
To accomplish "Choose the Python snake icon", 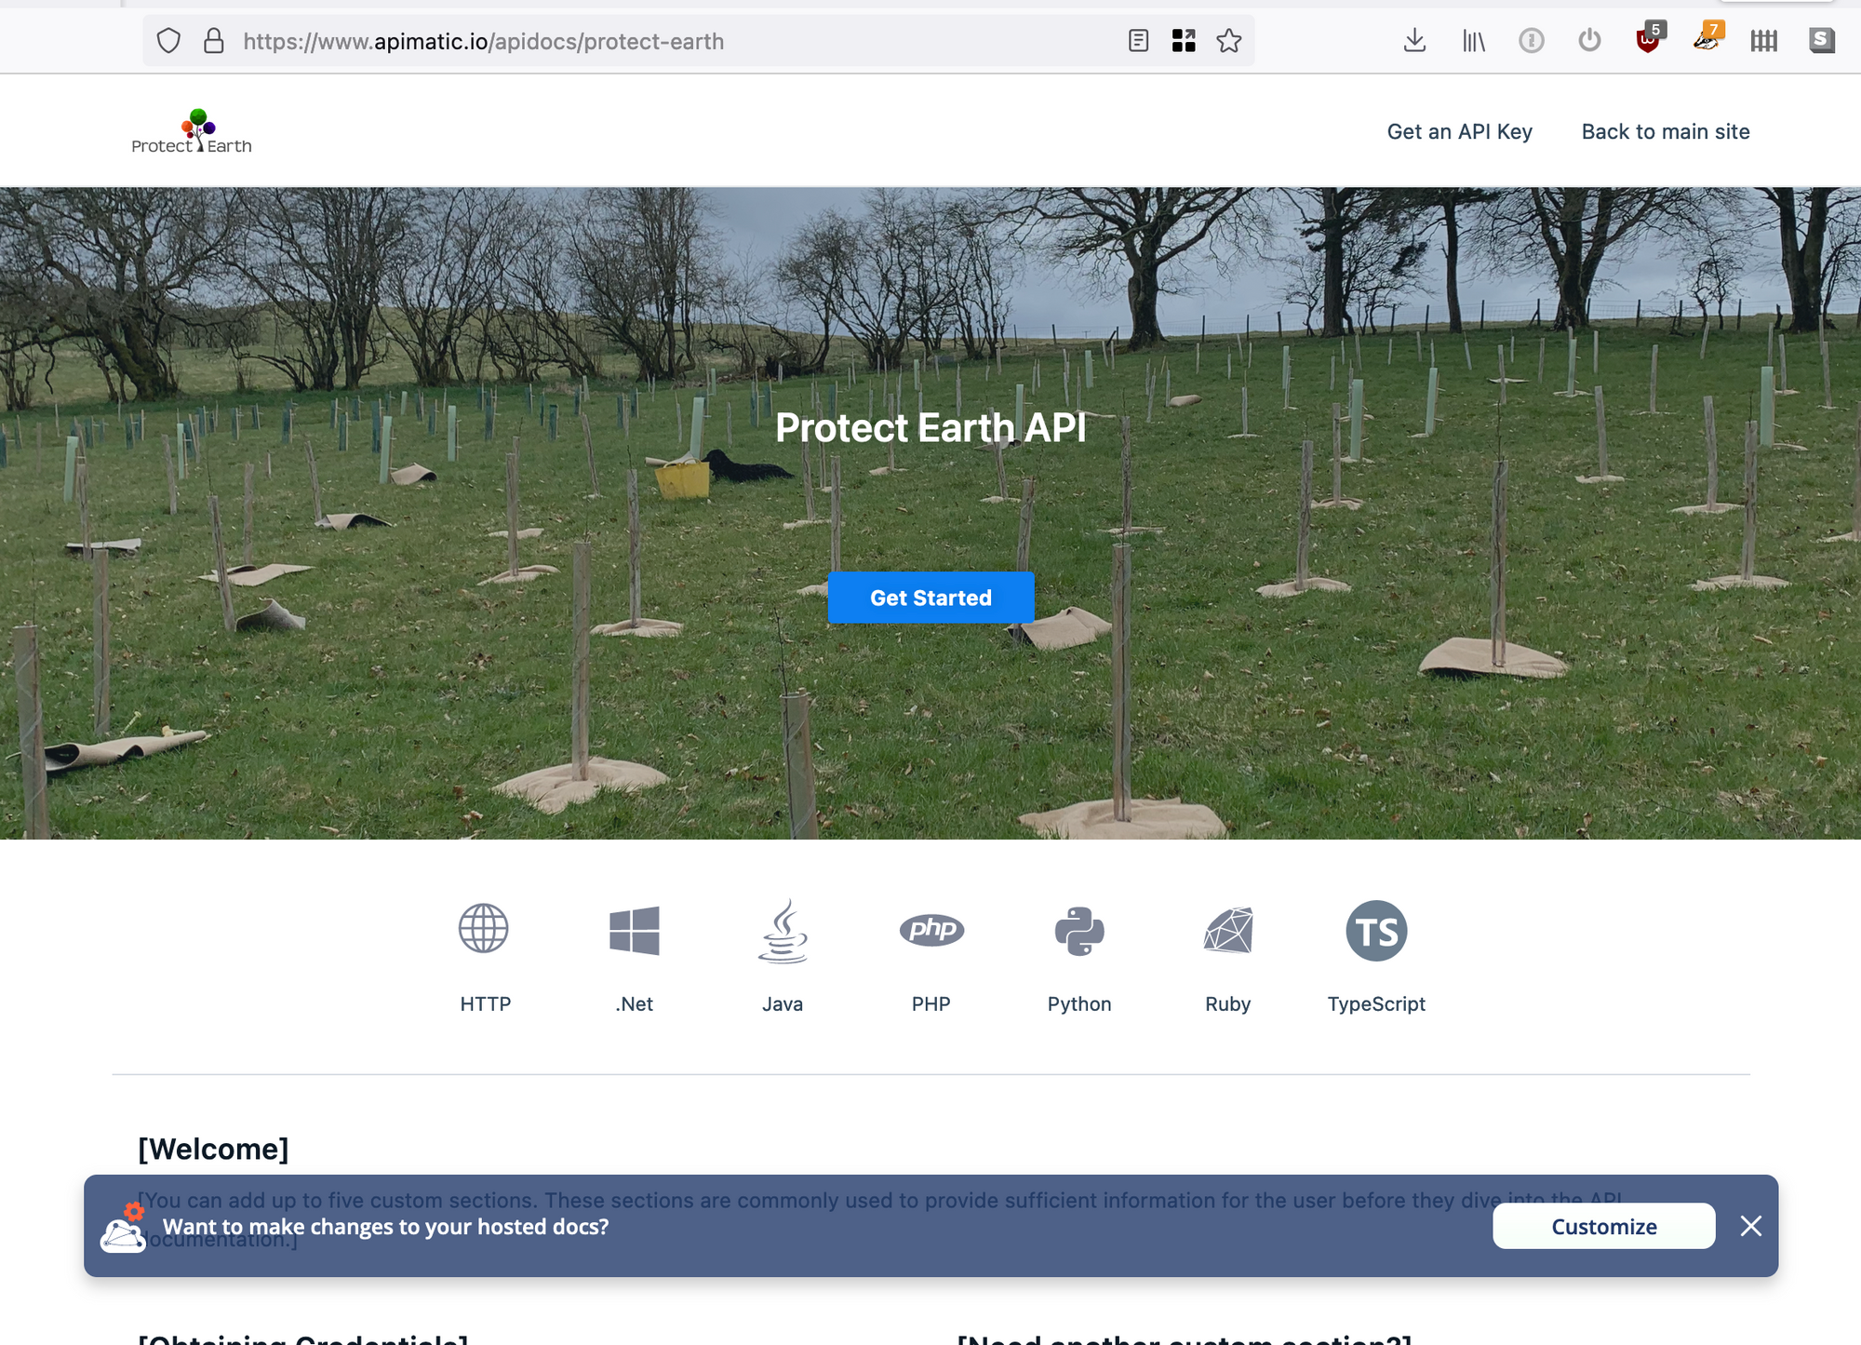I will [x=1079, y=929].
